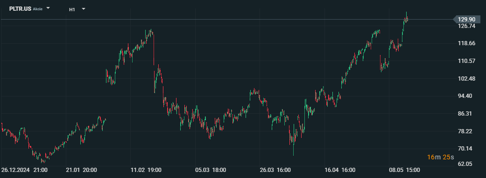The image size is (486, 178).
Task: Click the Akcie instrument type label
Action: pos(37,9)
